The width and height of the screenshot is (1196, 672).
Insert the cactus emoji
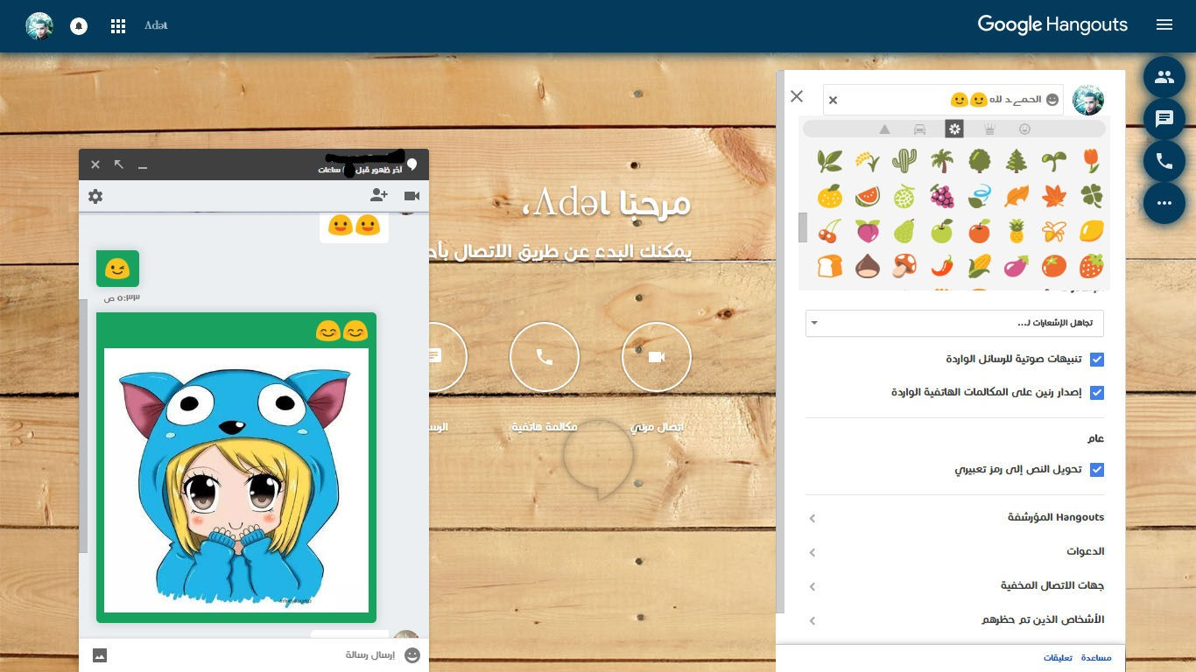click(904, 160)
